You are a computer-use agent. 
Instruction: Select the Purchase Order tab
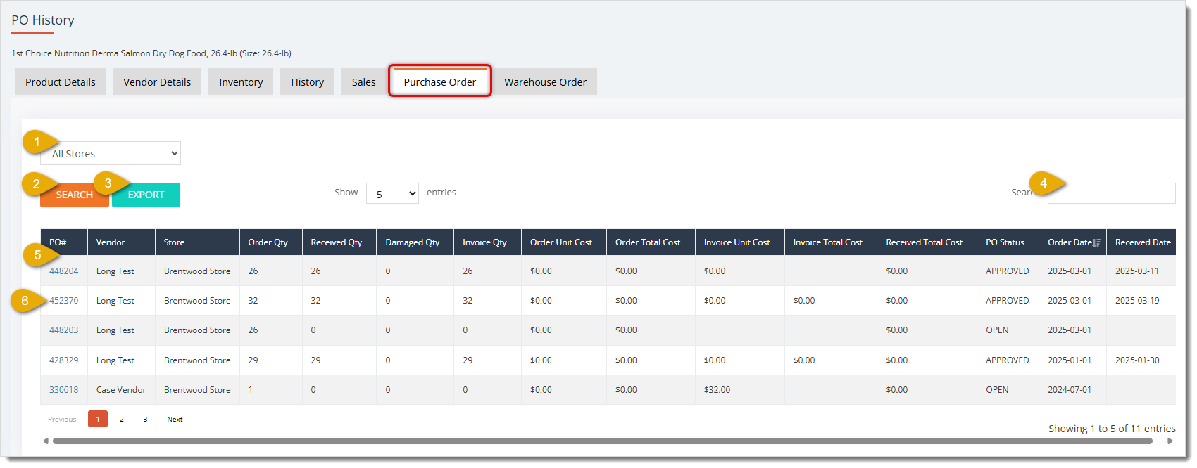tap(440, 82)
